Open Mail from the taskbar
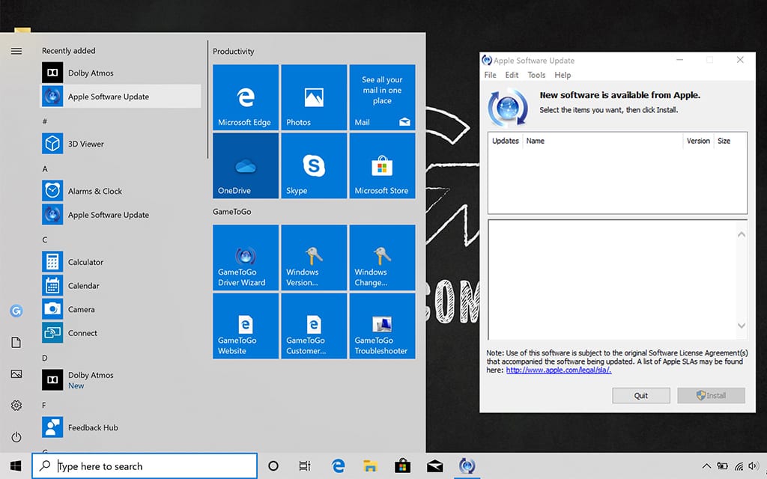This screenshot has width=767, height=479. pos(435,466)
